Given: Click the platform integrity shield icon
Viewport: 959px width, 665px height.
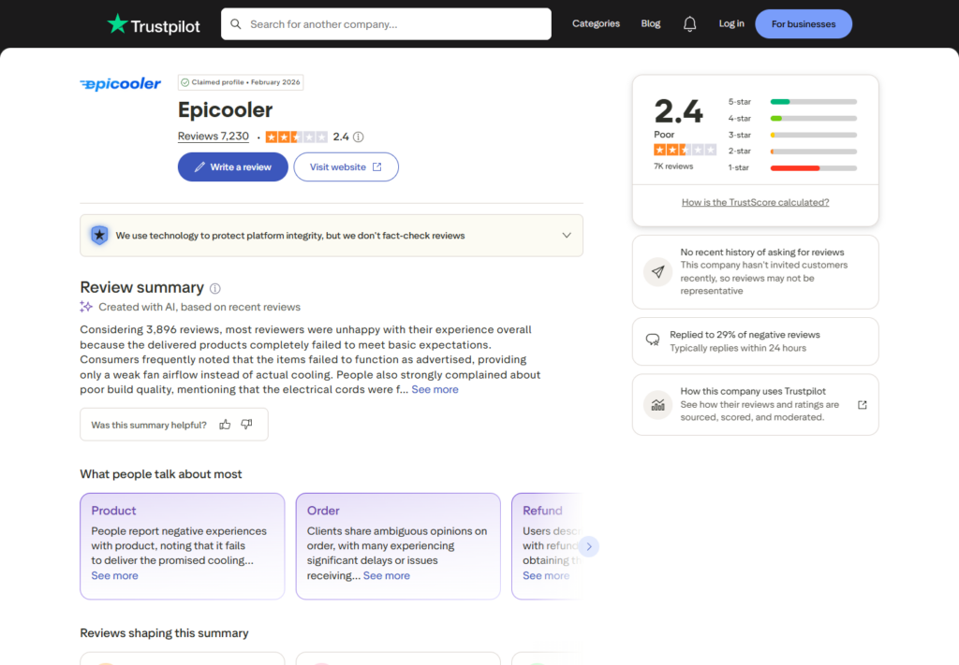Looking at the screenshot, I should click(99, 235).
